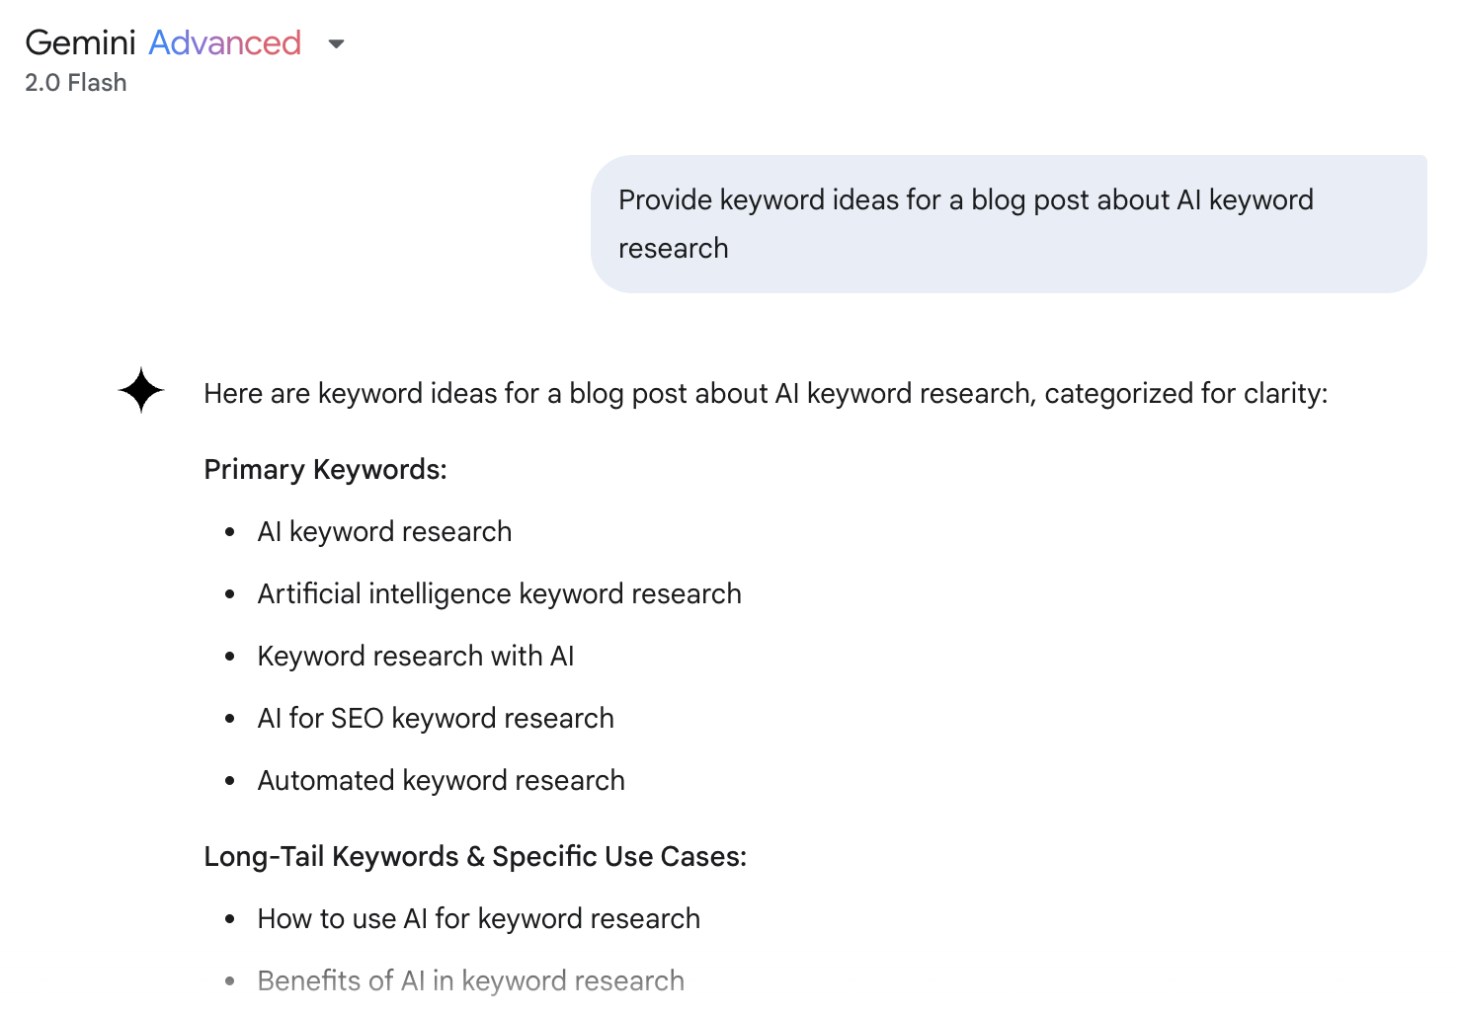Click the Benefits of AI in keyword research line
This screenshot has width=1459, height=1015.
click(x=471, y=980)
